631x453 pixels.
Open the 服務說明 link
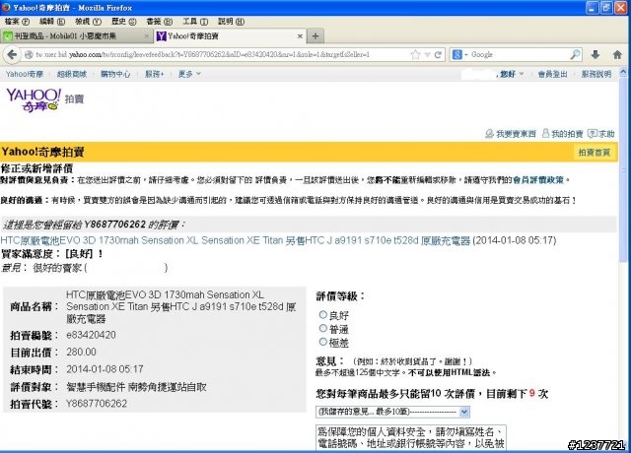[596, 74]
